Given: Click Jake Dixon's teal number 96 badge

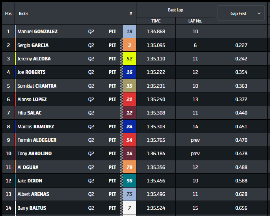Looking at the screenshot, I should [x=129, y=181].
